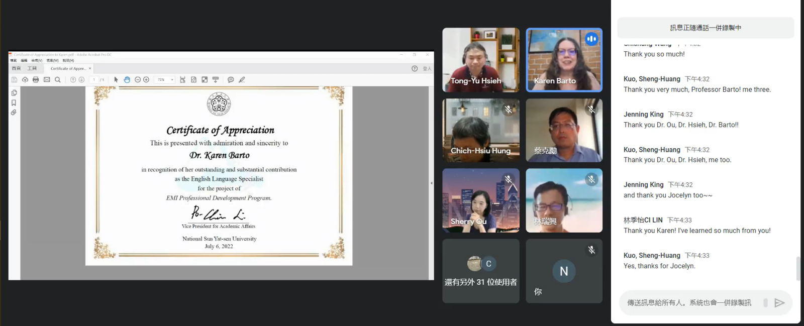Viewport: 804px width, 326px height.
Task: Click muted mic icon on Sherry Ou tile
Action: (509, 179)
